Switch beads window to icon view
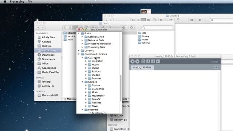 coord(65,28)
